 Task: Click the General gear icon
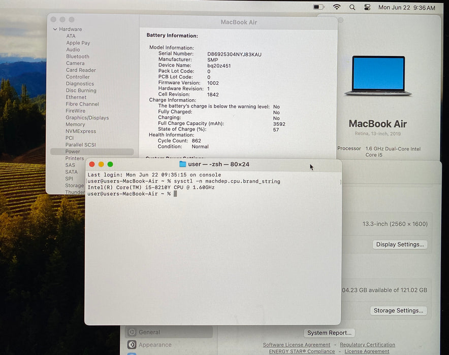pos(132,332)
